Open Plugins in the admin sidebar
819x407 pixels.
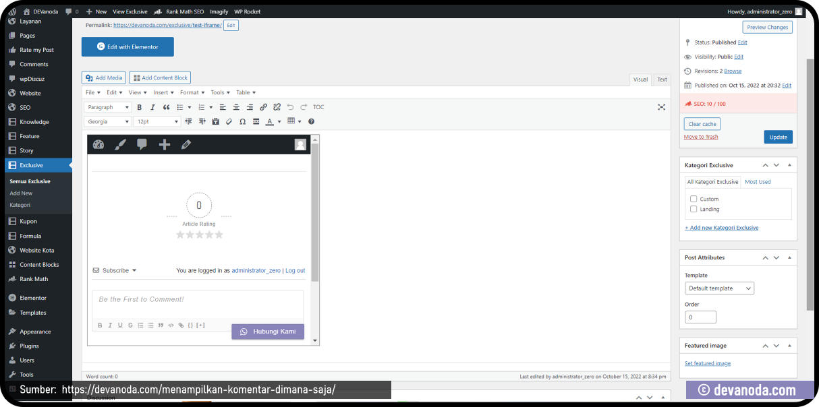[29, 346]
